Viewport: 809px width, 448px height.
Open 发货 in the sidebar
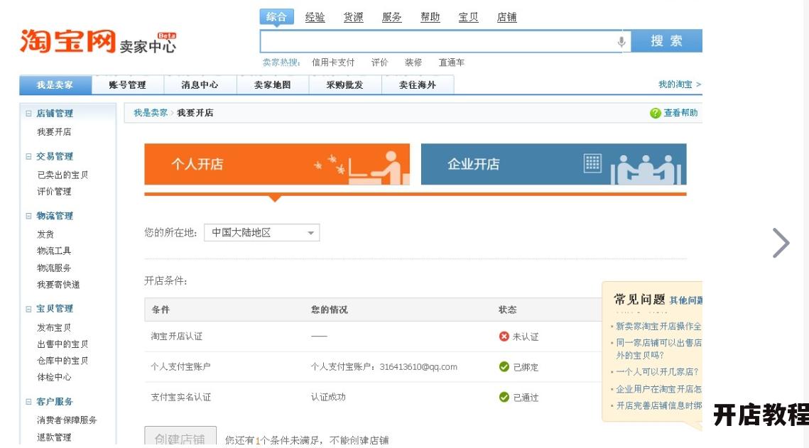click(45, 234)
